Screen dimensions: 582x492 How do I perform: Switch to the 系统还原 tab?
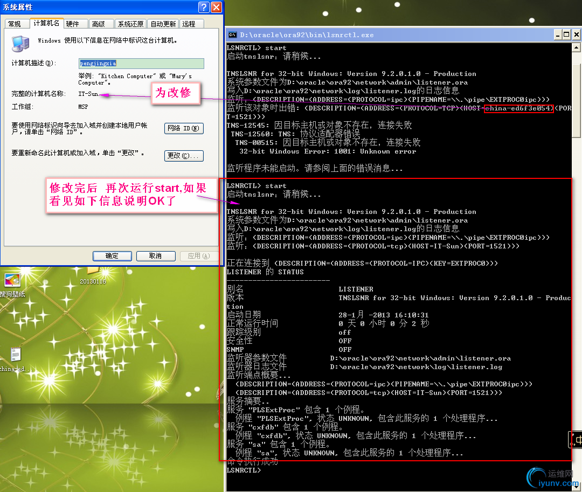point(130,24)
